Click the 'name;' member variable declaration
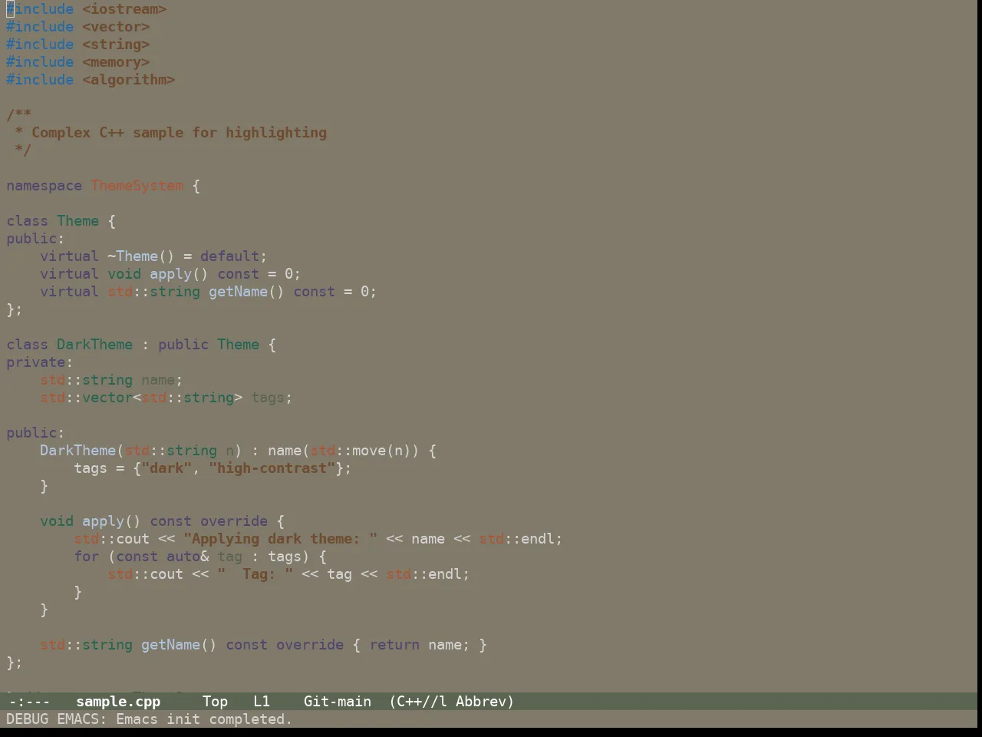Viewport: 982px width, 737px height. pos(163,380)
